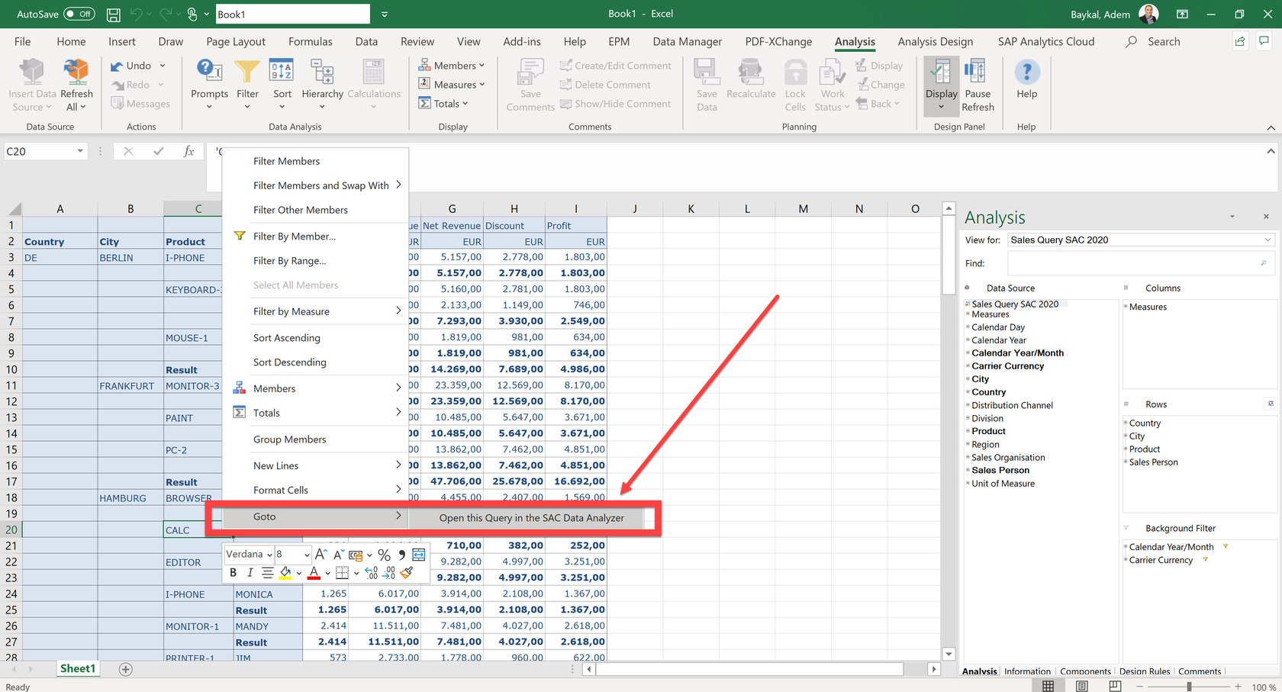Open the Analysis Design ribbon tab

935,41
